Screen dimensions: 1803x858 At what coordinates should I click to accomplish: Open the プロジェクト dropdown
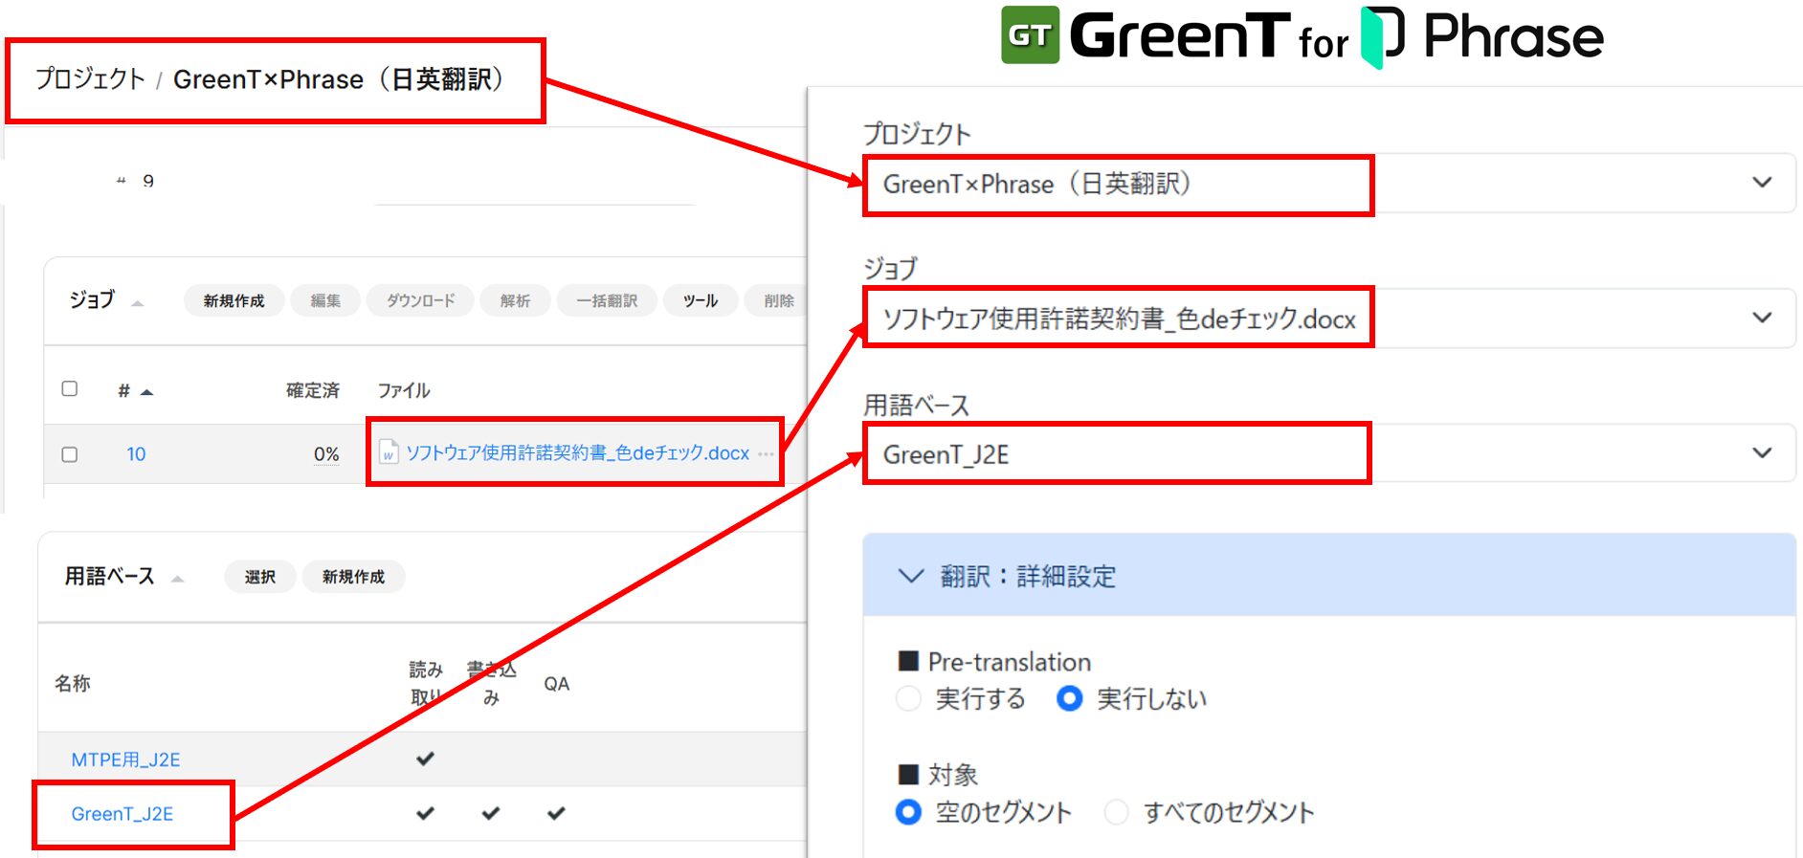point(1761,183)
